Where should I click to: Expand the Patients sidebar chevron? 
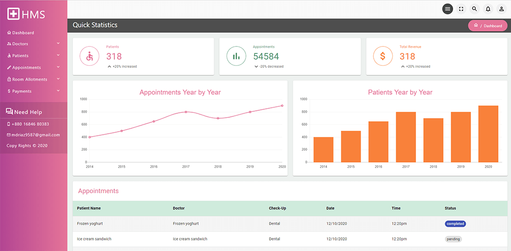pyautogui.click(x=58, y=55)
